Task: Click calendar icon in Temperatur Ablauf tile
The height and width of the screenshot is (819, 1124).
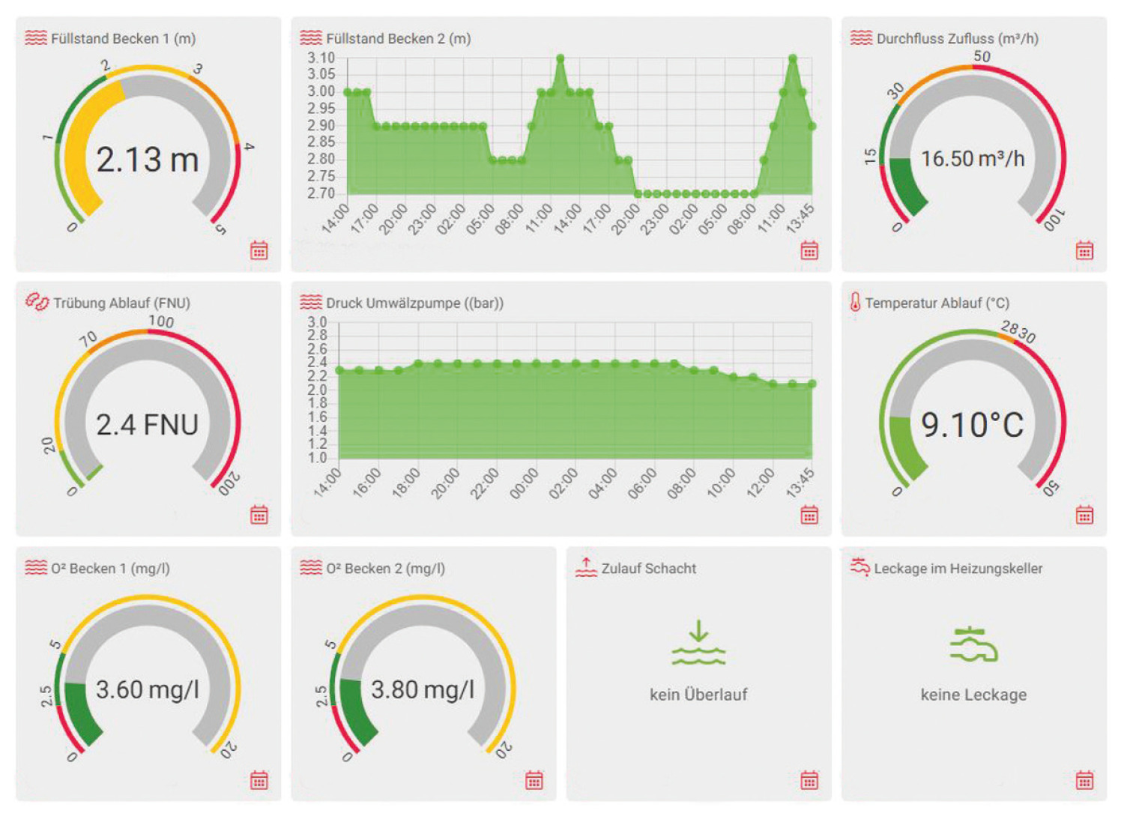Action: (x=1084, y=515)
